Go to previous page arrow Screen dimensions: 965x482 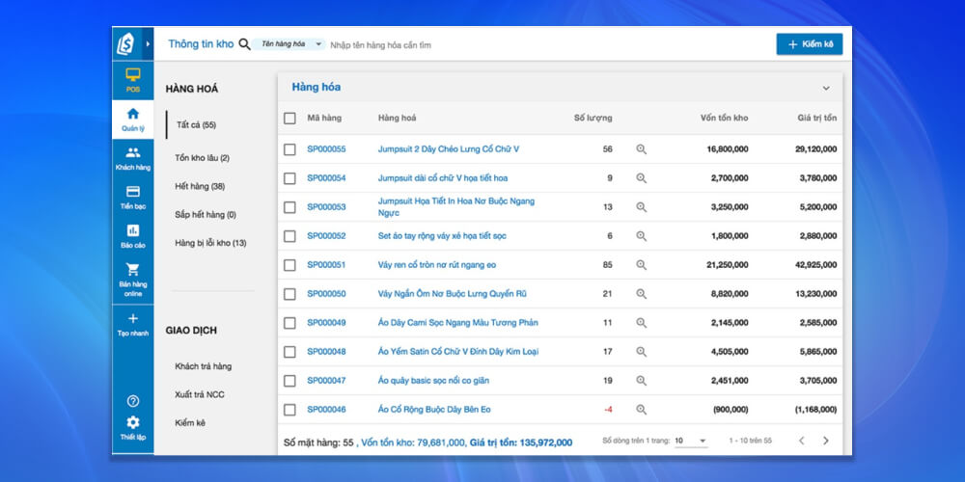[801, 441]
